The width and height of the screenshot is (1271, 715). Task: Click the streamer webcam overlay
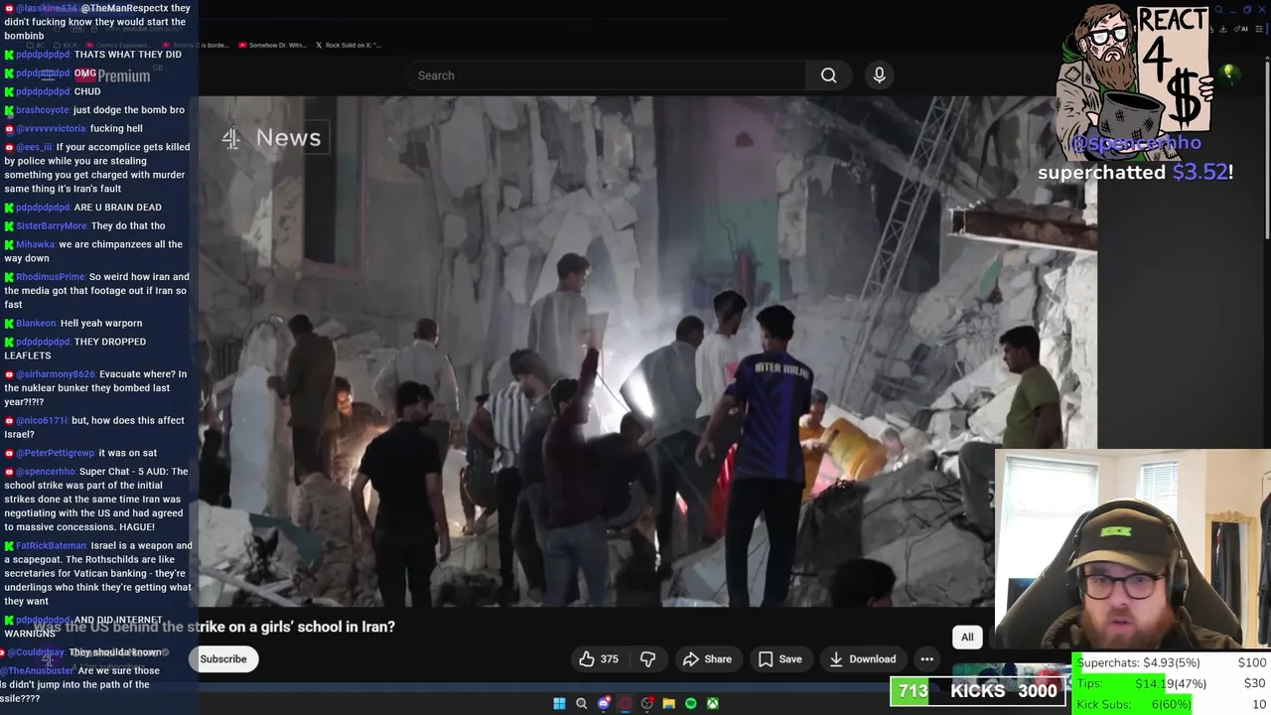pyautogui.click(x=1133, y=552)
